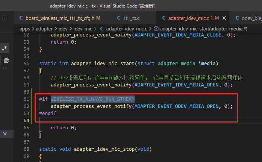This screenshot has width=262, height=162.
Task: Click the #if directive on line 61
Action: click(x=44, y=99)
